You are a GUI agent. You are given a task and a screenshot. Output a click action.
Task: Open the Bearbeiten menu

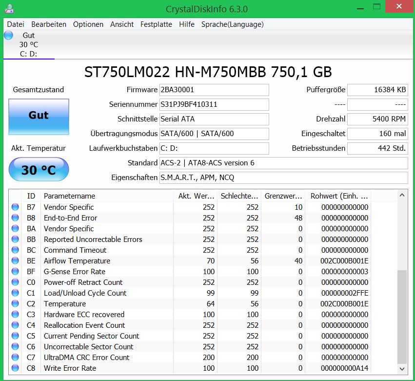[49, 24]
